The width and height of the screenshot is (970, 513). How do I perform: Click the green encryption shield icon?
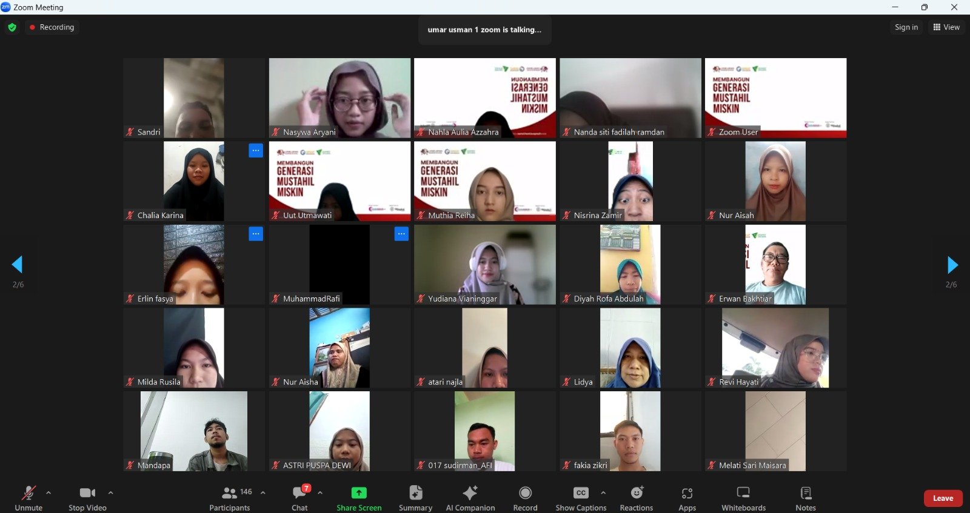point(12,27)
